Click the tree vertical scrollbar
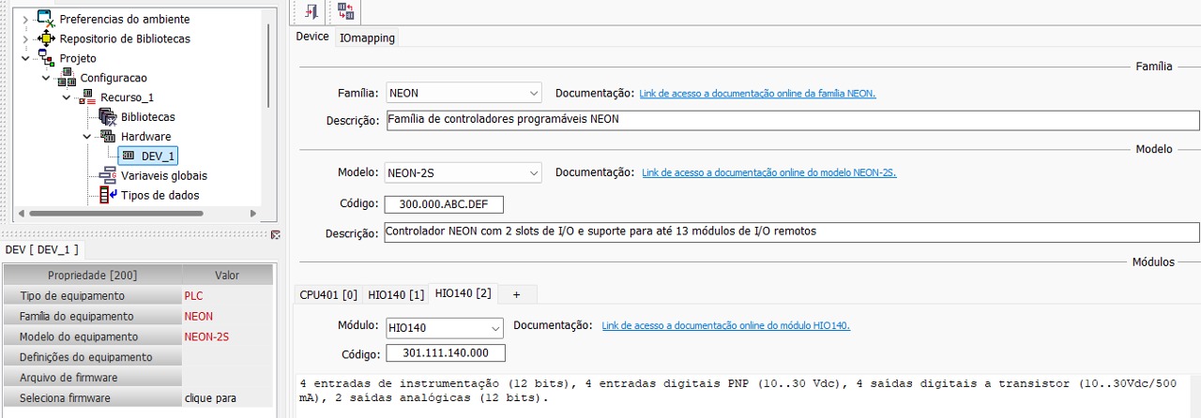This screenshot has height=418, width=1201. tap(268, 66)
